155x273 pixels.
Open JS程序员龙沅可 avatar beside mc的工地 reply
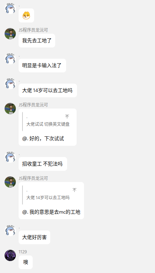(x=10, y=182)
